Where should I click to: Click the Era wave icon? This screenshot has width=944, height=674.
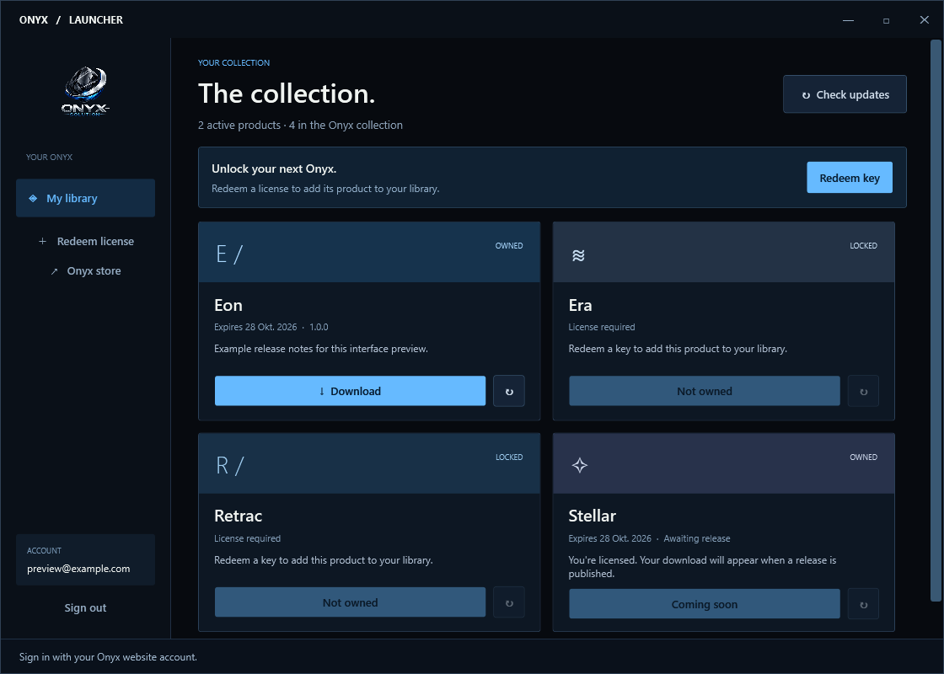click(x=578, y=255)
